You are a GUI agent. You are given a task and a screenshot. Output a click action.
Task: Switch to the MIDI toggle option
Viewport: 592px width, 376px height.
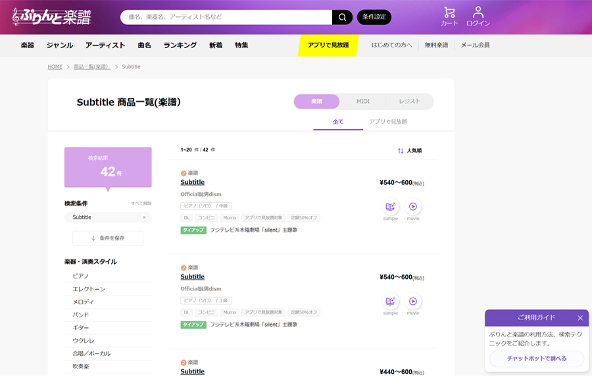click(363, 101)
